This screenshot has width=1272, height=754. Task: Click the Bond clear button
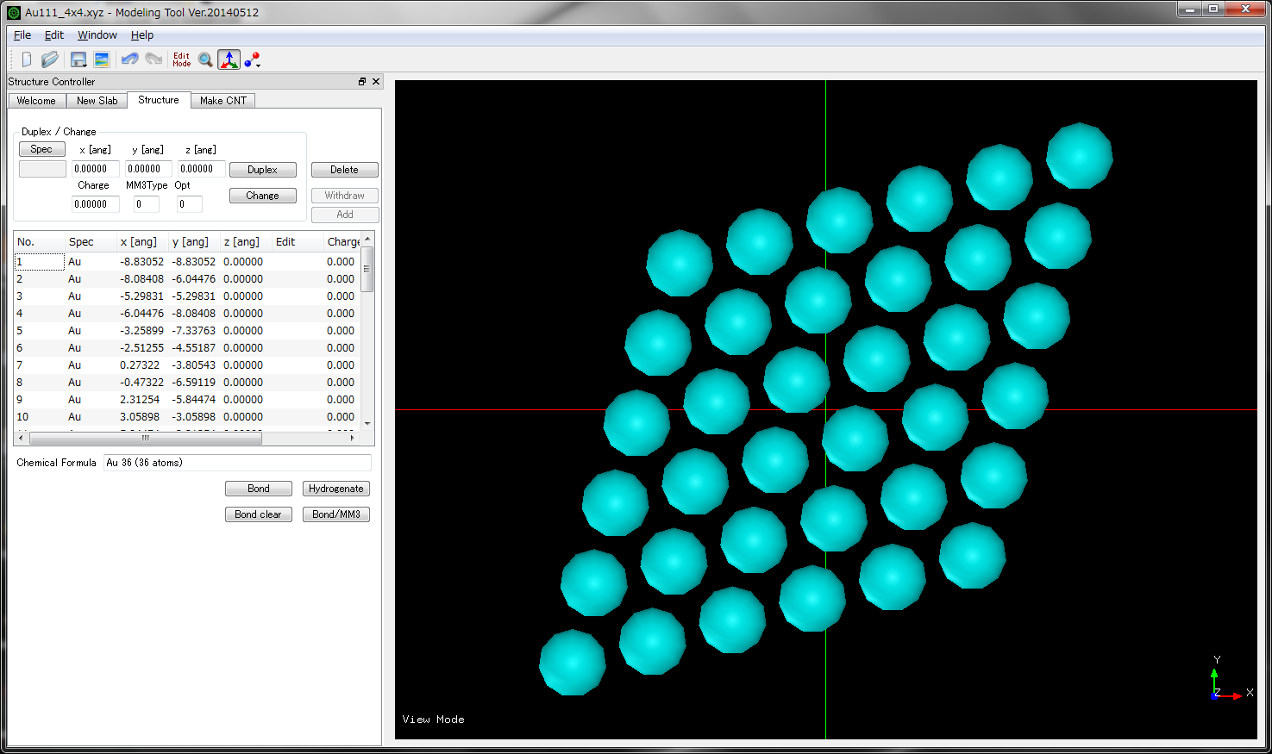coord(258,514)
